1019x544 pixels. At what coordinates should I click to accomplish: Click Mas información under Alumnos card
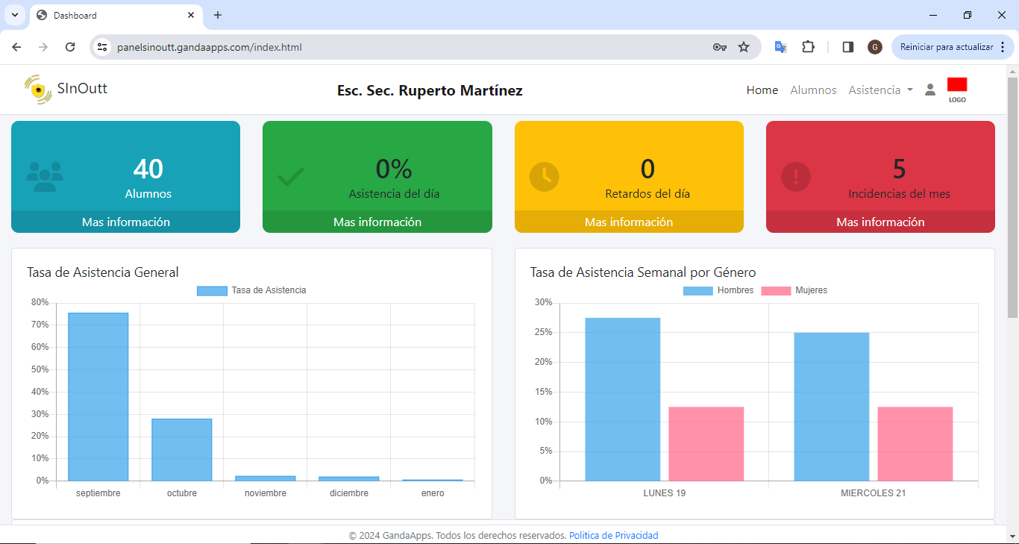(125, 222)
